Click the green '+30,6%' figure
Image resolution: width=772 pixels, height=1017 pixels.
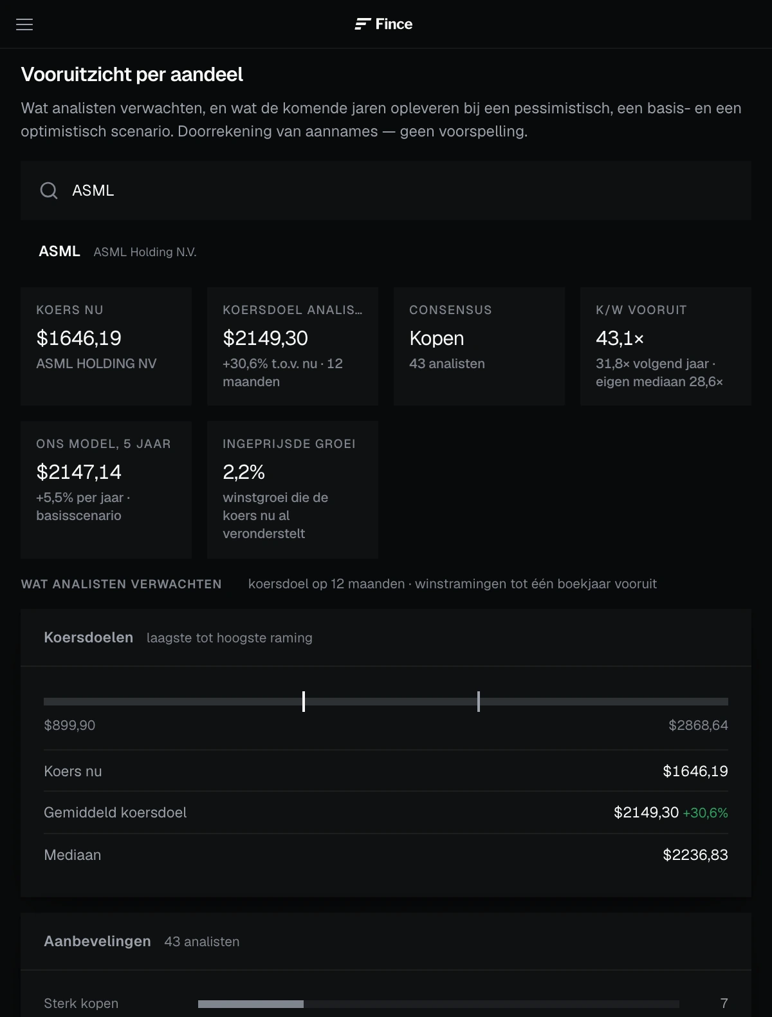coord(705,813)
